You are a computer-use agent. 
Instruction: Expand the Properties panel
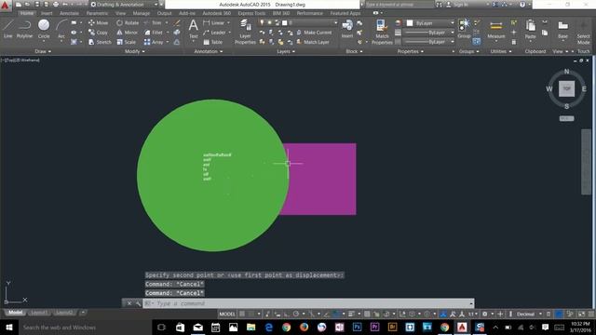[x=411, y=51]
